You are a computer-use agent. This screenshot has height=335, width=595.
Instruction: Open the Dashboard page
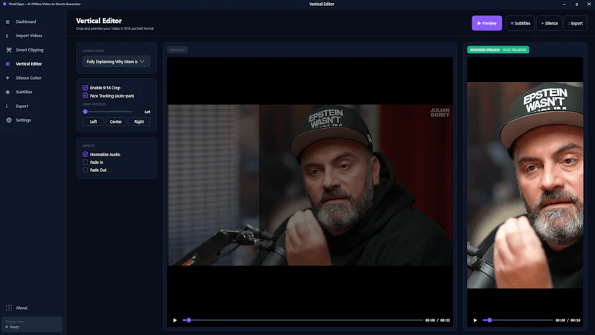pyautogui.click(x=26, y=22)
